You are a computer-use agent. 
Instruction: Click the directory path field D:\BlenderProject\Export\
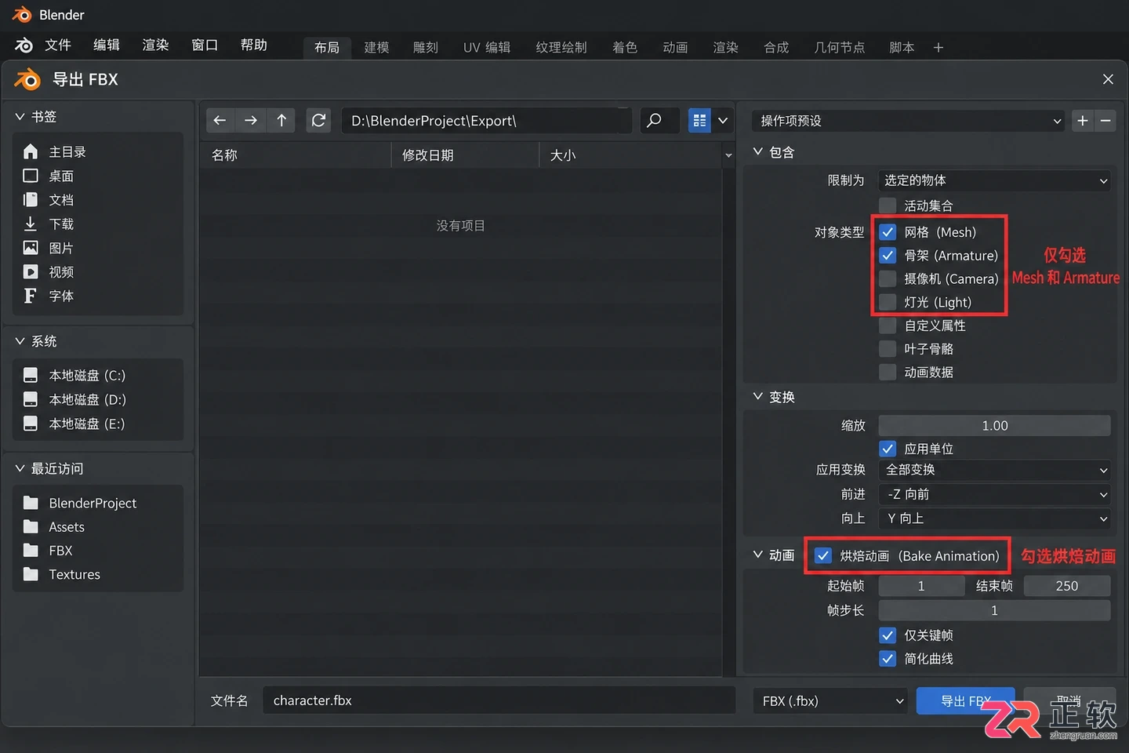tap(487, 121)
